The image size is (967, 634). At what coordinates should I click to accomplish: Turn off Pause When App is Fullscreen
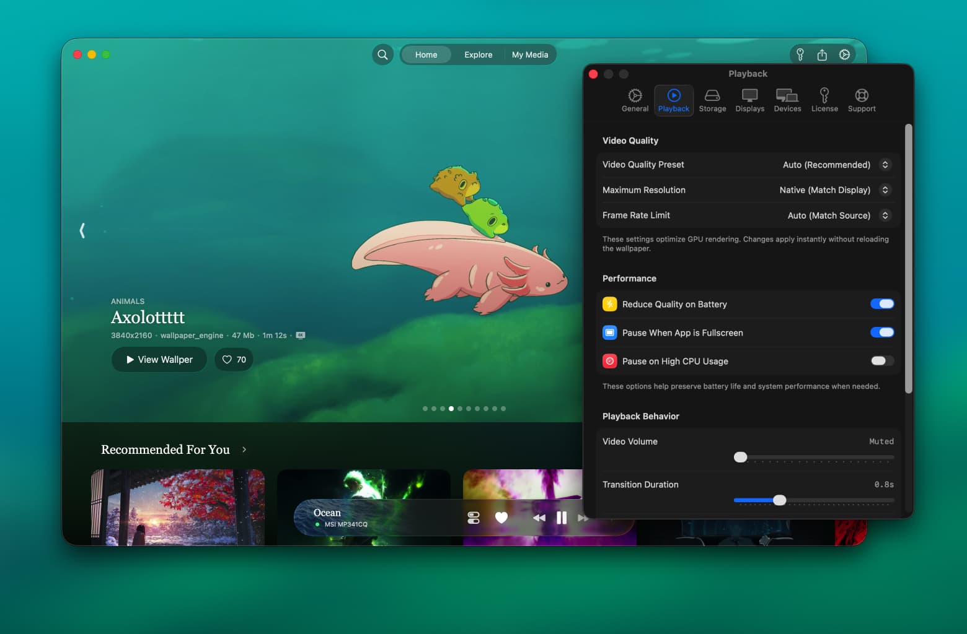pyautogui.click(x=882, y=332)
